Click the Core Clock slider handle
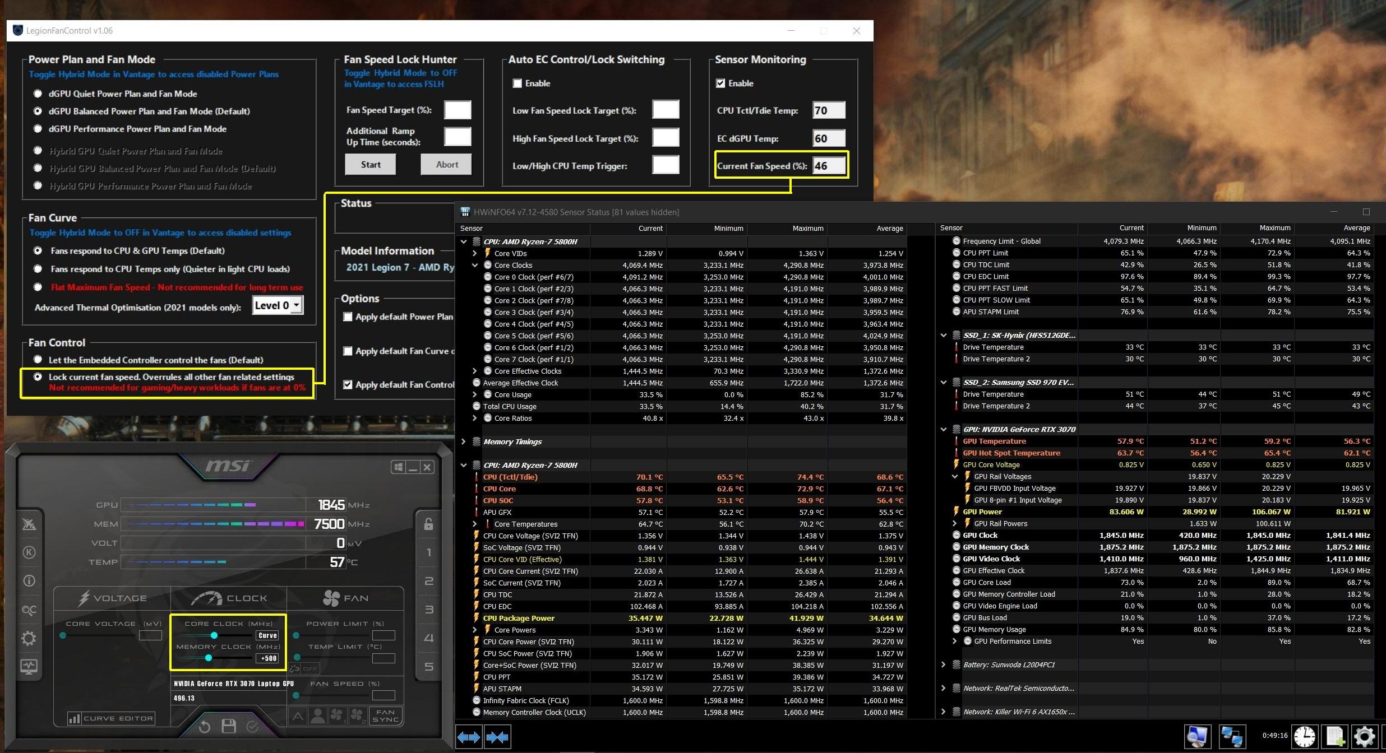The image size is (1386, 753). pos(214,635)
